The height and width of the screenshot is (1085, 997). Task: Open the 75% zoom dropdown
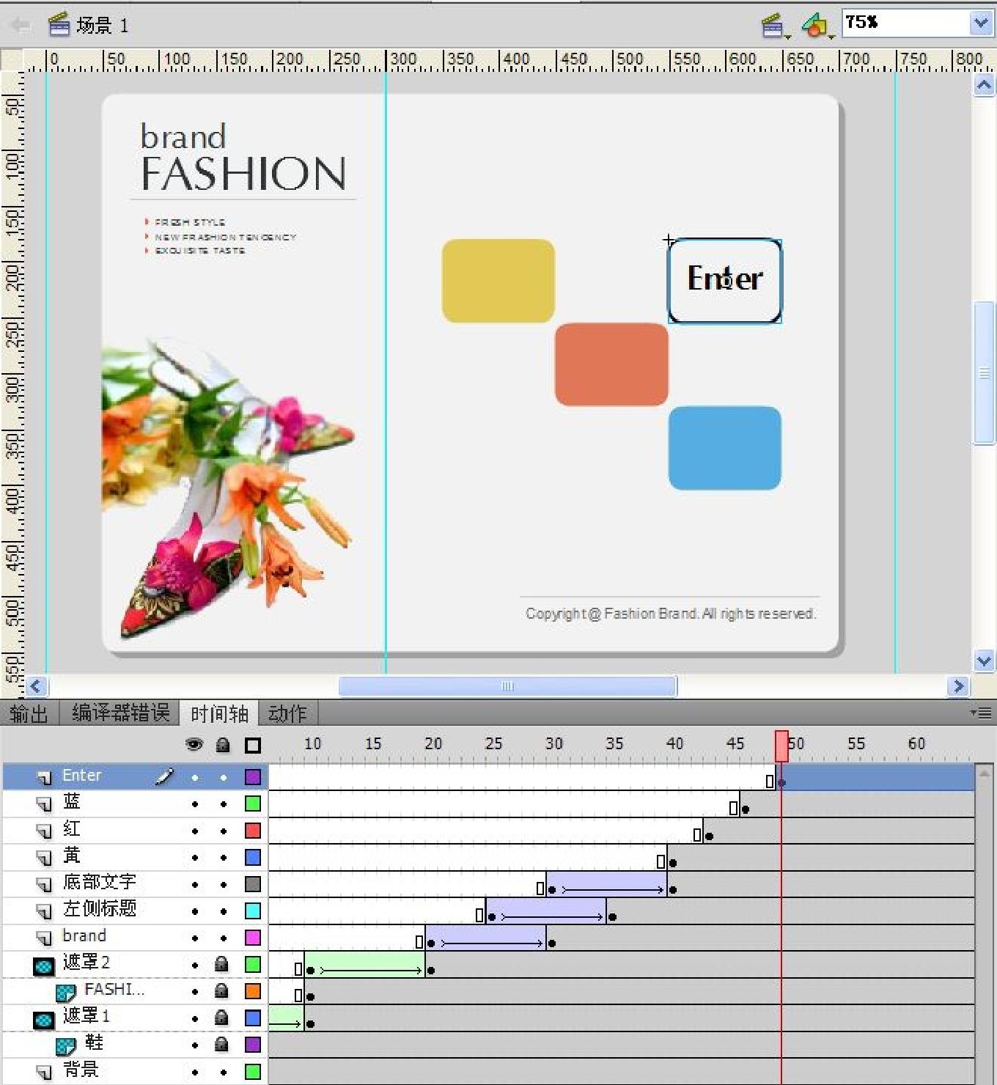click(980, 23)
